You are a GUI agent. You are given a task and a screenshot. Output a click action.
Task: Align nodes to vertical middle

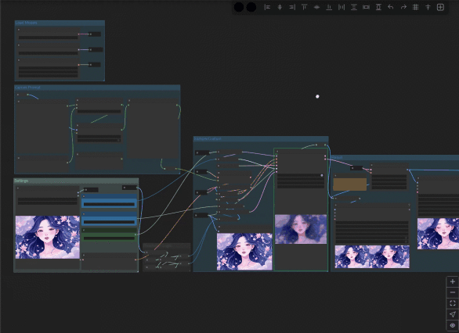tap(316, 7)
